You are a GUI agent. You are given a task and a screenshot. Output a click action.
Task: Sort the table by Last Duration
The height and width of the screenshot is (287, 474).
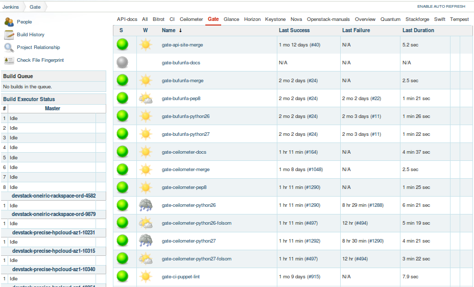pos(418,30)
